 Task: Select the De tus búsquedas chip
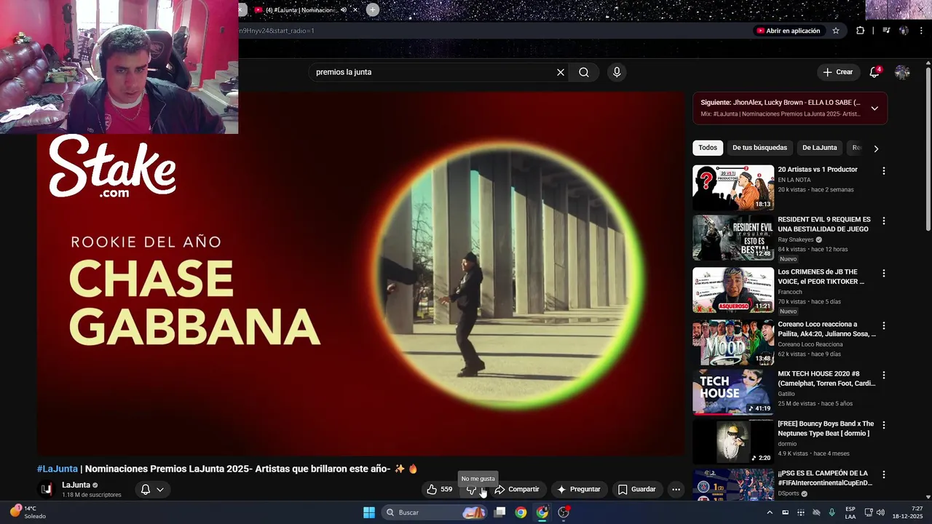[759, 148]
